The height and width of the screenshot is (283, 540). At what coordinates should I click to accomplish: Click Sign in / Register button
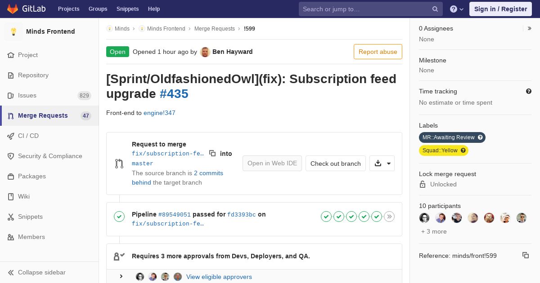click(500, 9)
